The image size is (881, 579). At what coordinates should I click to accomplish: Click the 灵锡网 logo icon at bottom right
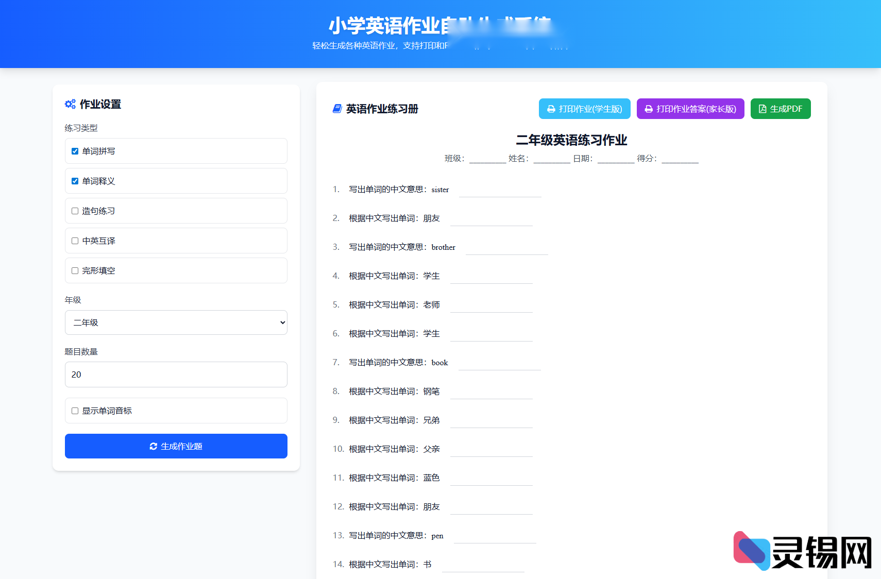(x=752, y=550)
